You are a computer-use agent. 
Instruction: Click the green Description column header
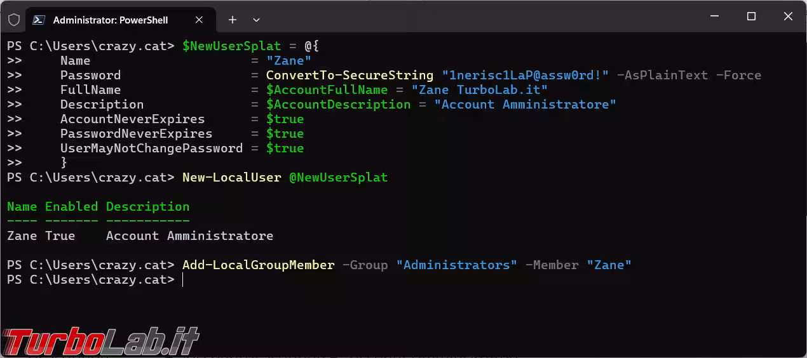click(x=147, y=207)
